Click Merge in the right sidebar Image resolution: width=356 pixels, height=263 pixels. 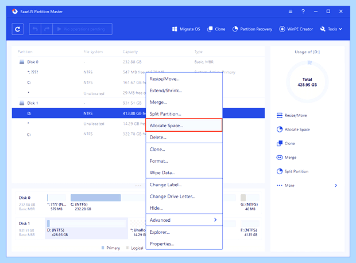click(287, 158)
